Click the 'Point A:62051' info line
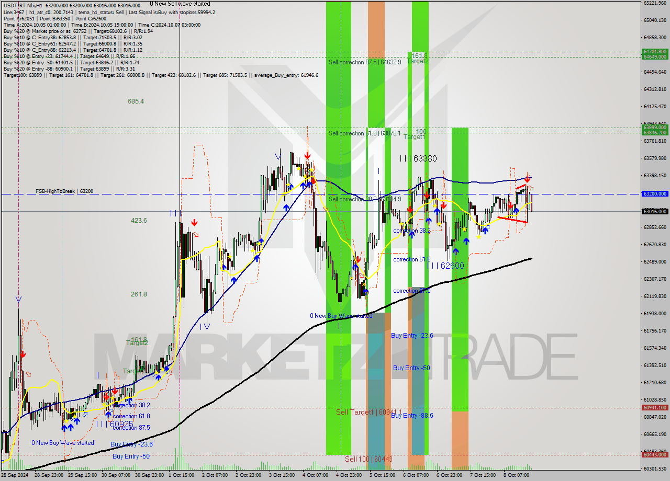 click(x=54, y=18)
